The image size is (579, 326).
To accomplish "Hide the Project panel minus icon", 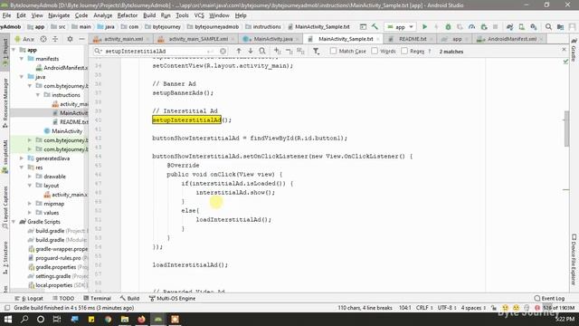I will click(x=81, y=39).
